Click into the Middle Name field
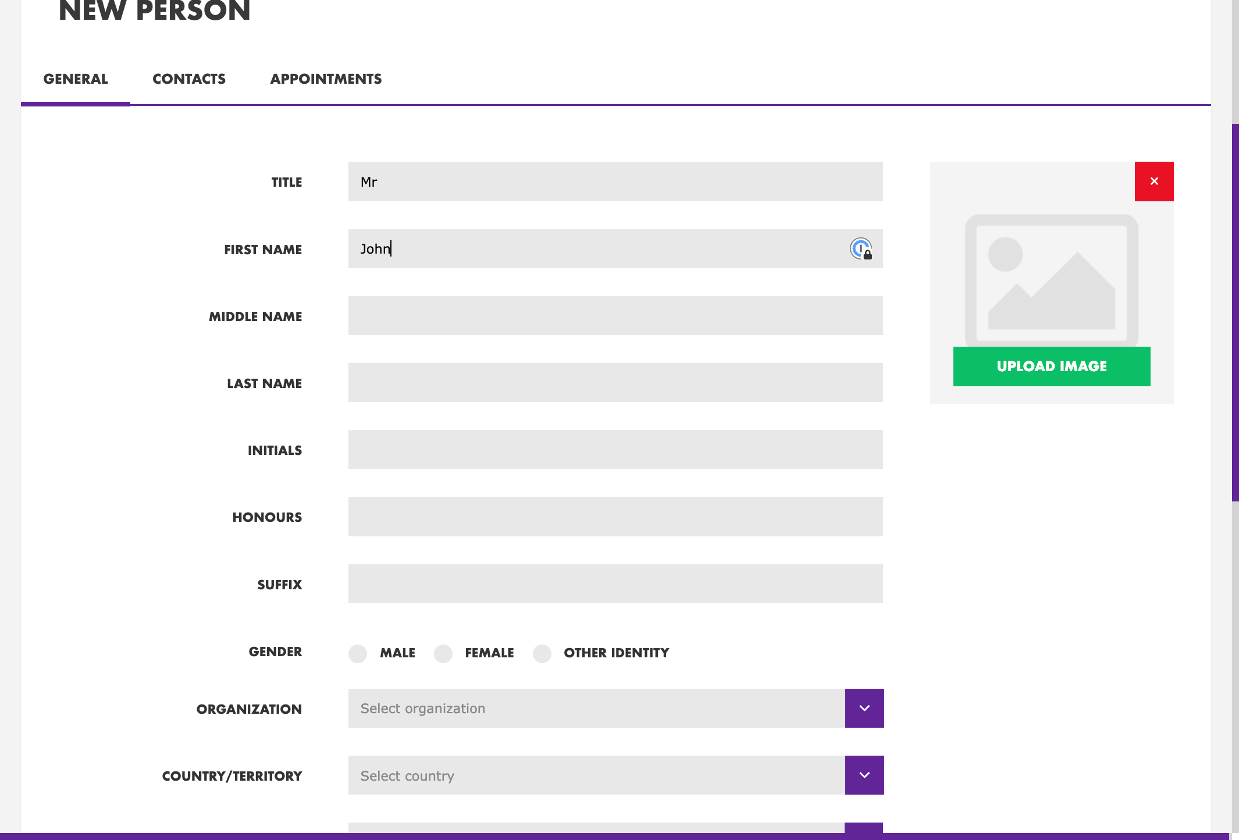The height and width of the screenshot is (840, 1239). pyautogui.click(x=615, y=316)
